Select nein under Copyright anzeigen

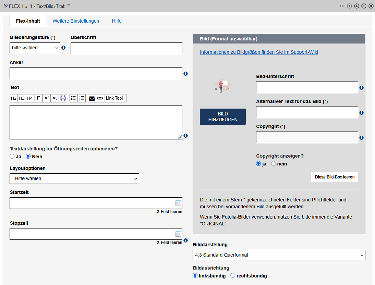click(273, 163)
